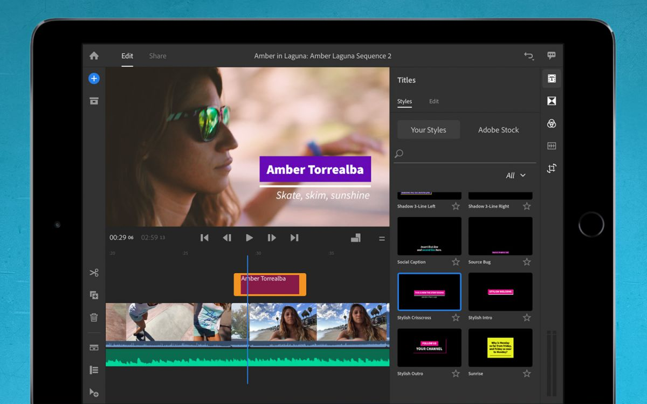Select the Stylish Outro thumbnail

[x=429, y=348]
